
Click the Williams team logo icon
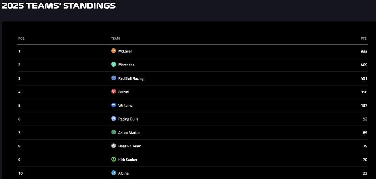[114, 105]
